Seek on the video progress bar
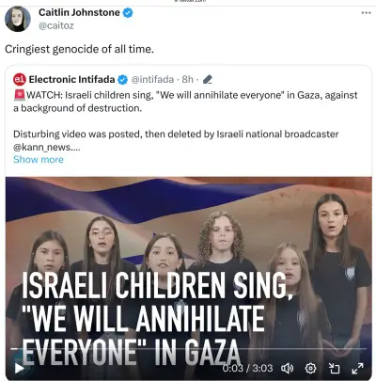Viewport: 376px width, 381px height. click(x=188, y=348)
